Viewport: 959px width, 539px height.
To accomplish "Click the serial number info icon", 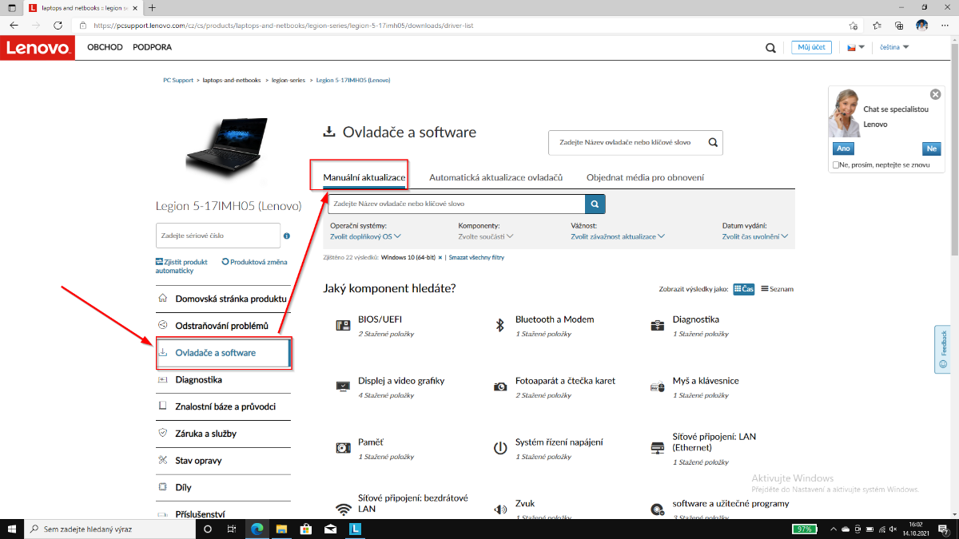I will pyautogui.click(x=287, y=236).
